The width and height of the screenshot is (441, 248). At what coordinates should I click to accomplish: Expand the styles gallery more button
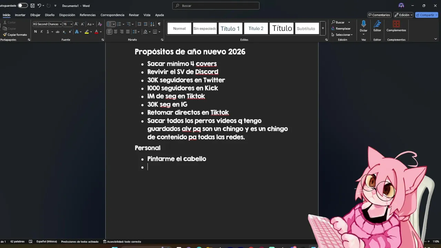[x=323, y=28]
